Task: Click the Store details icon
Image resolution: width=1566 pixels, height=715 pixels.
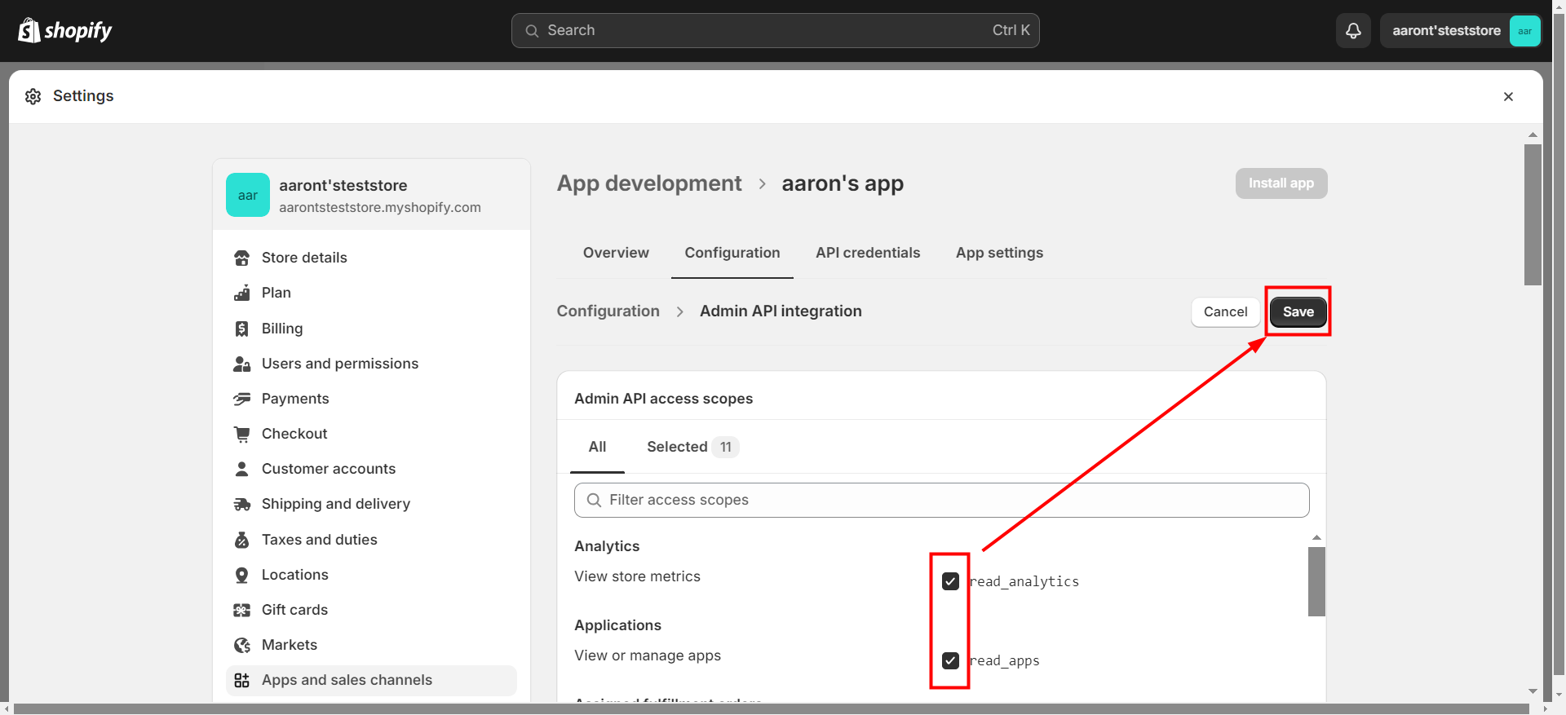Action: tap(242, 258)
